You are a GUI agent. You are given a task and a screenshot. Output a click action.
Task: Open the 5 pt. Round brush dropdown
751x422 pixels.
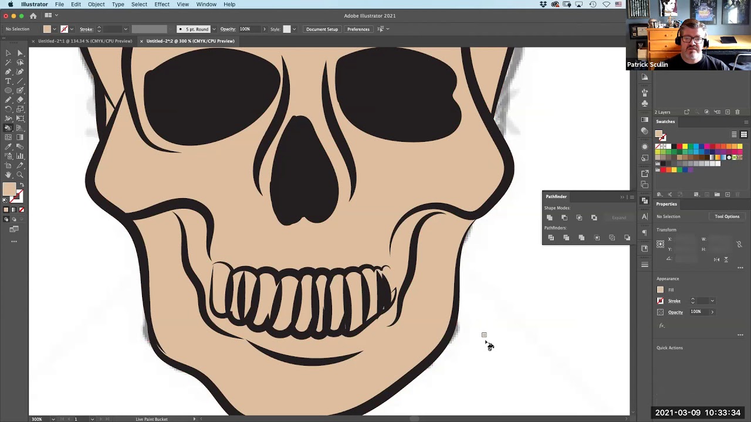click(214, 29)
